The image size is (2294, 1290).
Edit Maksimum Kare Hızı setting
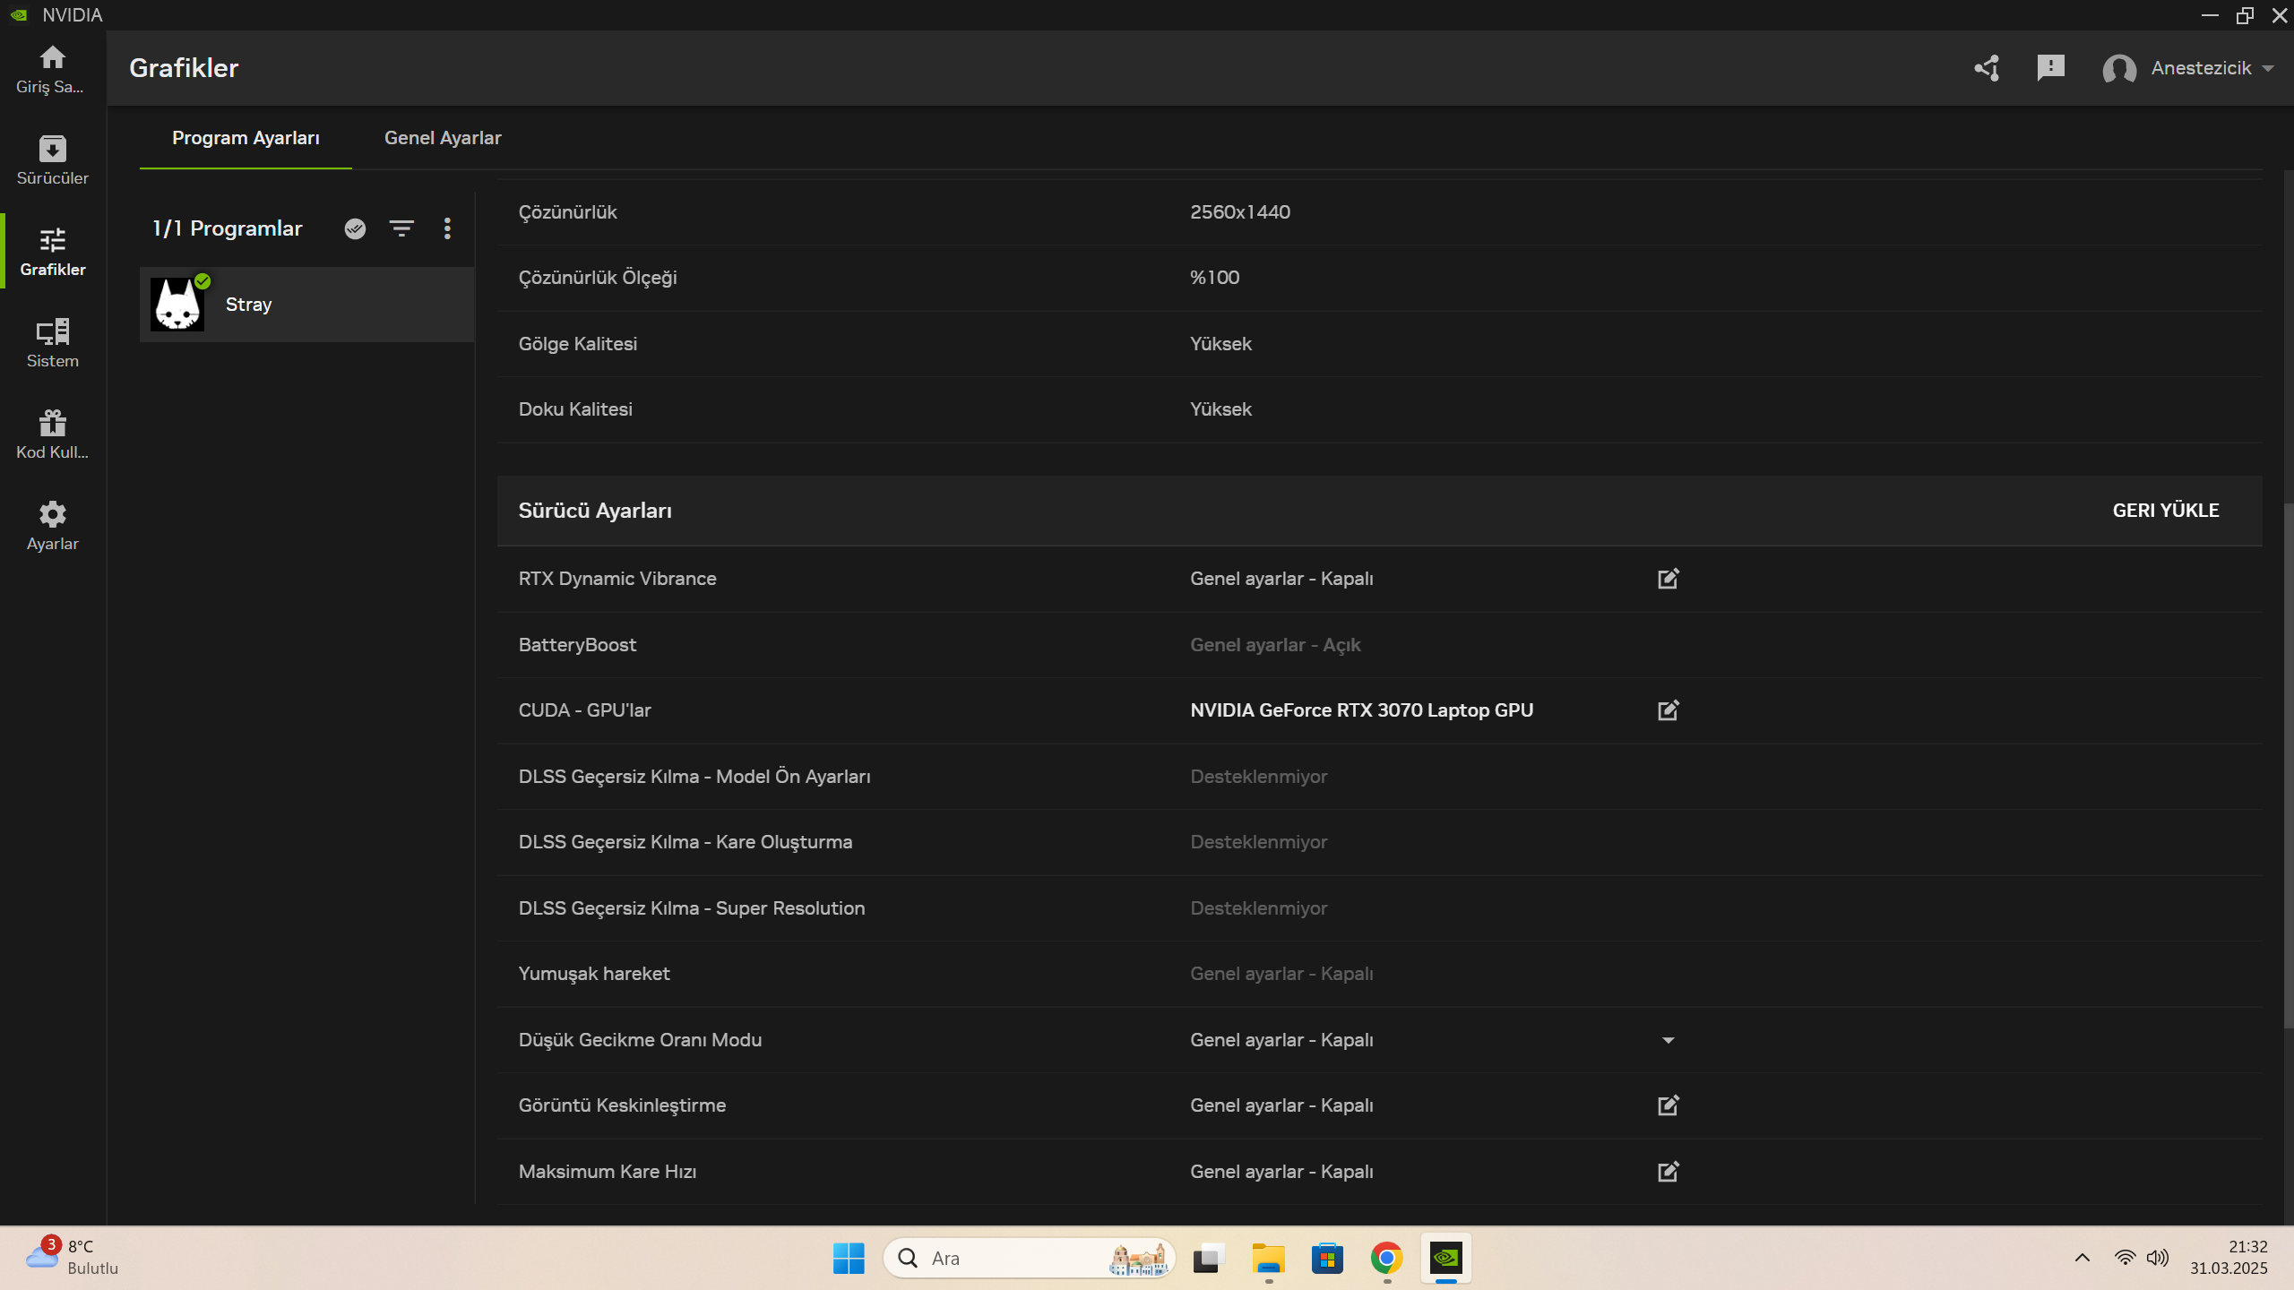[1668, 1172]
